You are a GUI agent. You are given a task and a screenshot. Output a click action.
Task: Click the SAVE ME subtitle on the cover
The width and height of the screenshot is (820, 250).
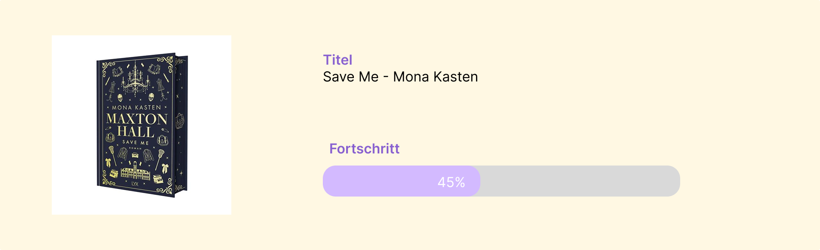(136, 142)
